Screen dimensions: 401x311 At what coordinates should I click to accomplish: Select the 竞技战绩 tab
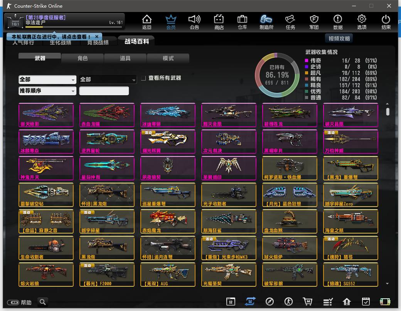[x=98, y=42]
